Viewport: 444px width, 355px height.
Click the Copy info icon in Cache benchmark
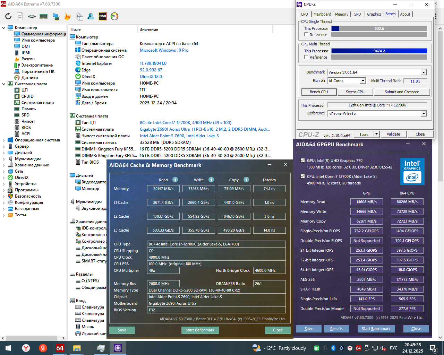(246, 180)
